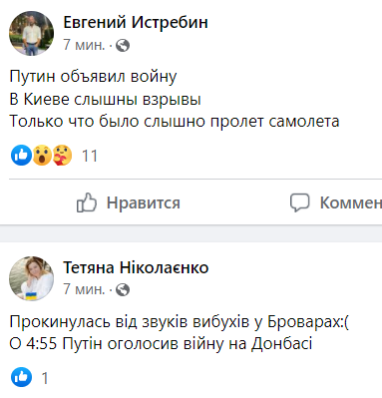Open the Коммент comment button
382x398 pixels.
(x=351, y=202)
